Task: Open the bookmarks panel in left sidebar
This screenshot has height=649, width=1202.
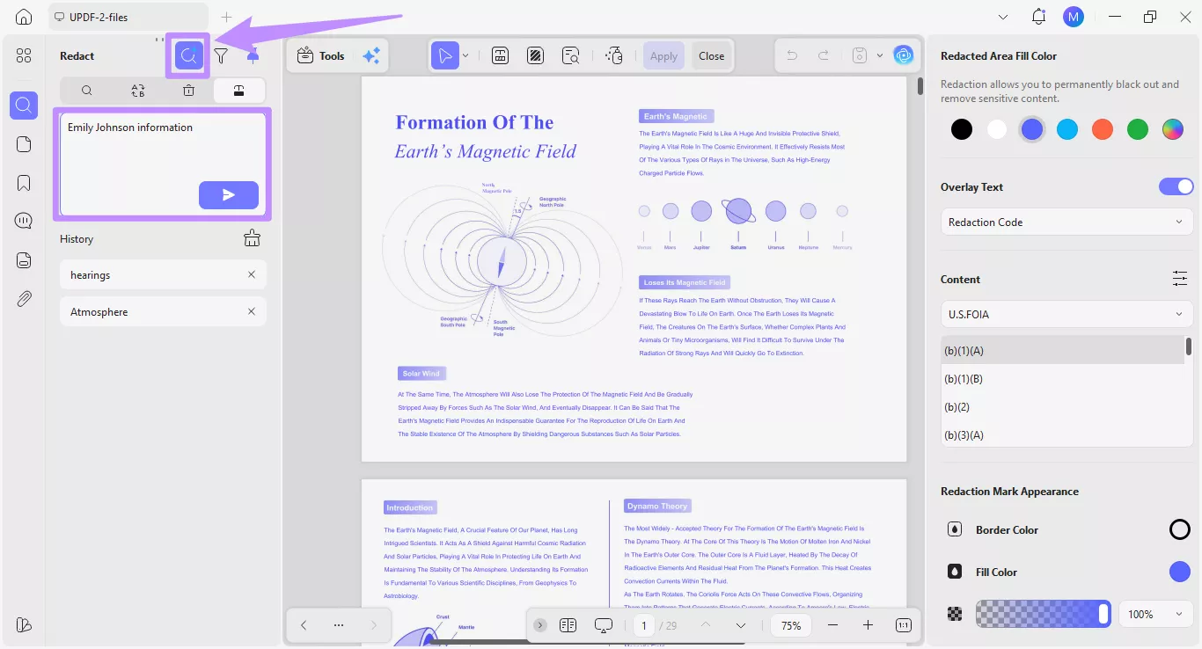Action: click(x=24, y=183)
